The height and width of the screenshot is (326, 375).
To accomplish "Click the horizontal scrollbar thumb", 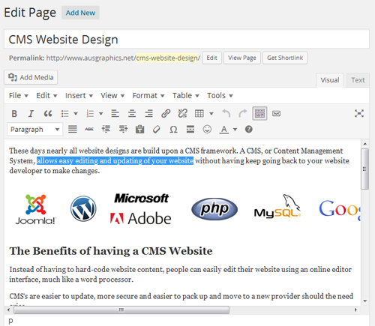I will point(121,310).
